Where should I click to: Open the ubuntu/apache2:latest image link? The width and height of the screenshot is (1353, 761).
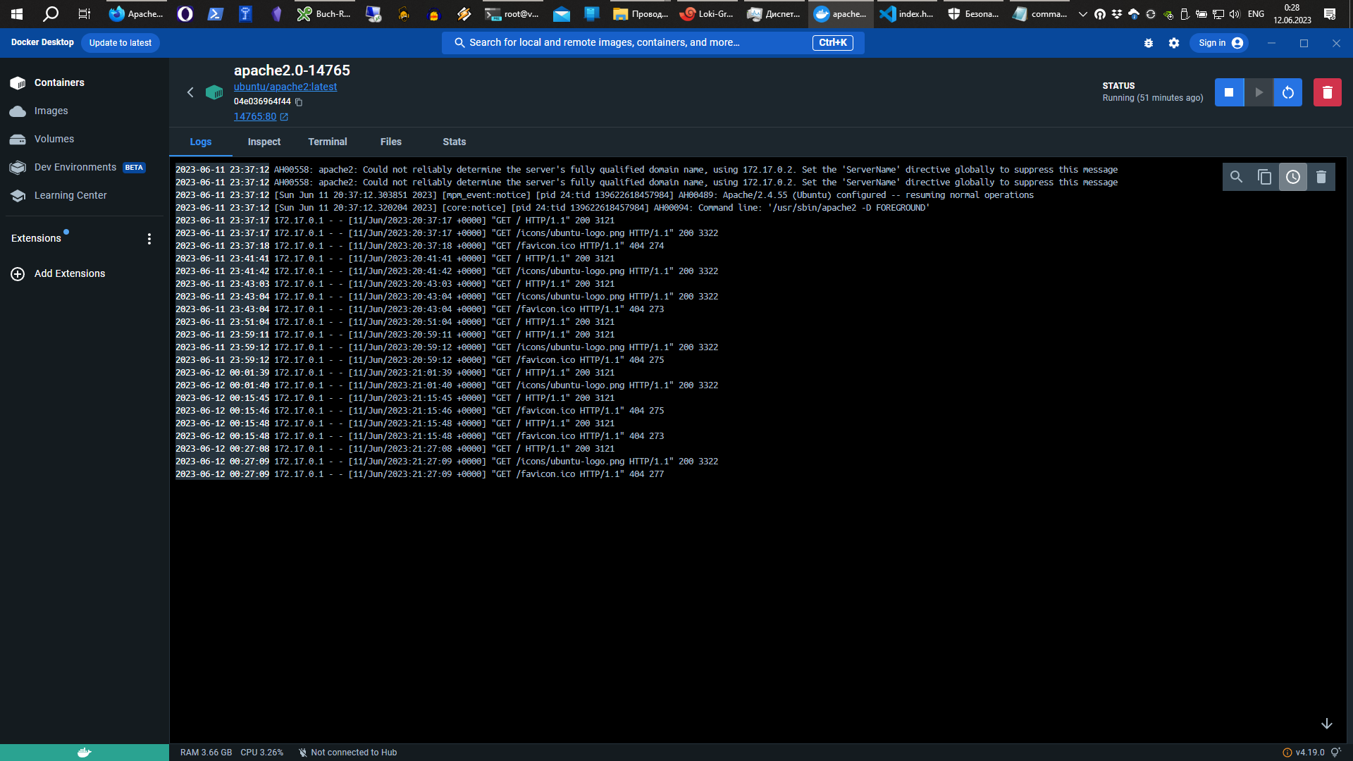tap(285, 87)
